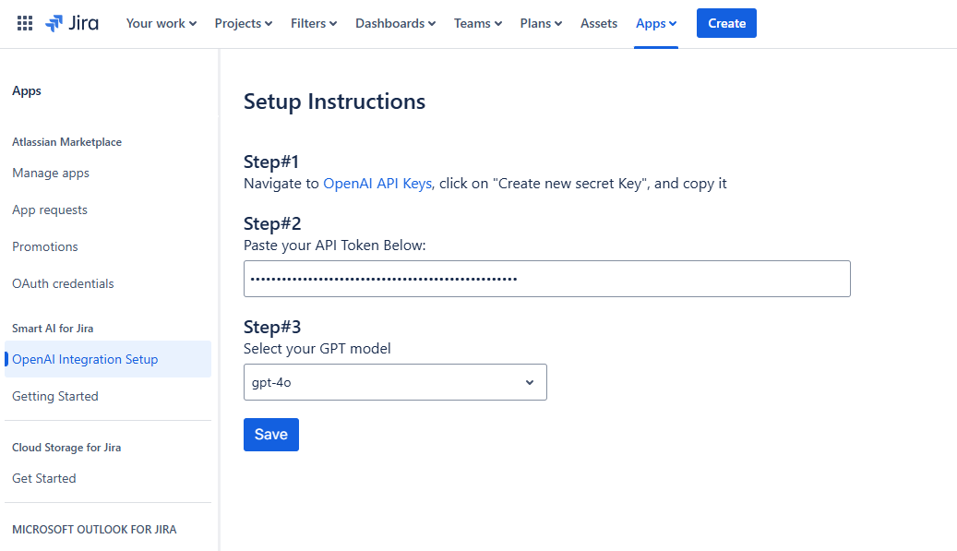Open Getting Started under Smart AI
The height and width of the screenshot is (551, 957).
click(x=55, y=397)
